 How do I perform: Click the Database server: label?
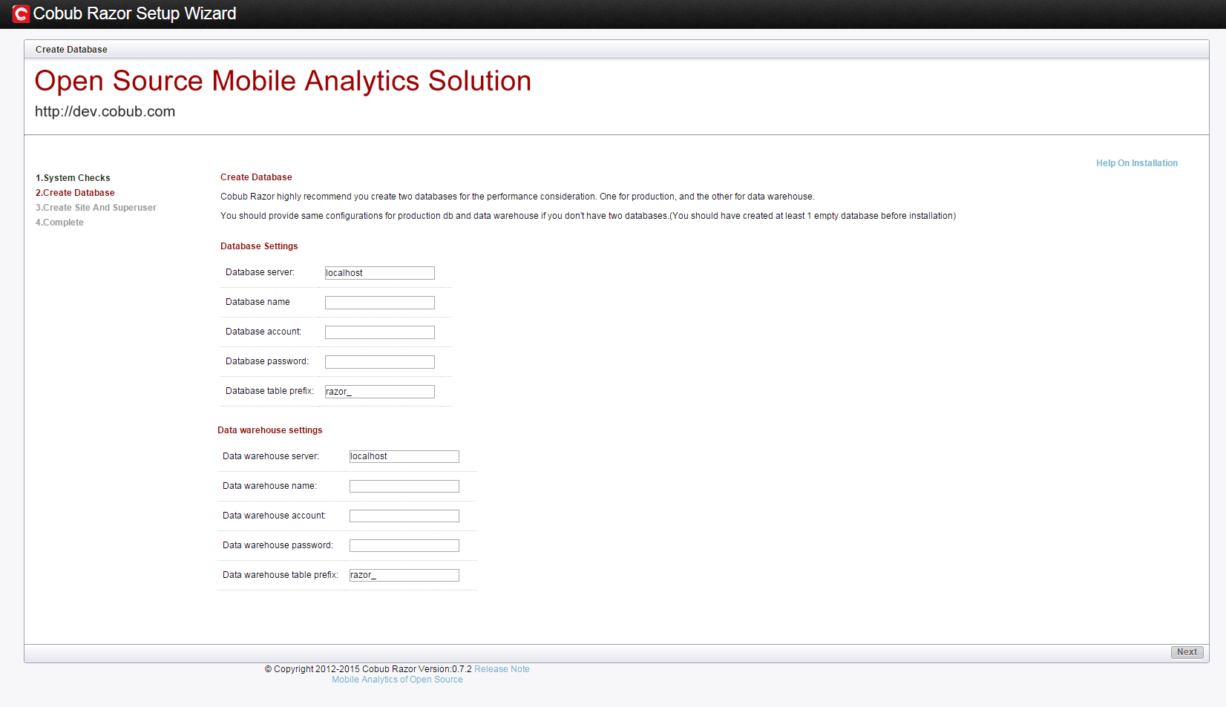point(260,272)
